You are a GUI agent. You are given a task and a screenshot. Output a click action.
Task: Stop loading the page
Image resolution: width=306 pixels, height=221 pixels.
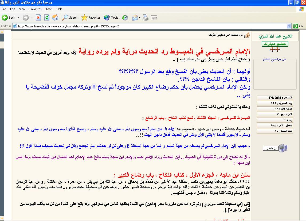tap(38, 18)
